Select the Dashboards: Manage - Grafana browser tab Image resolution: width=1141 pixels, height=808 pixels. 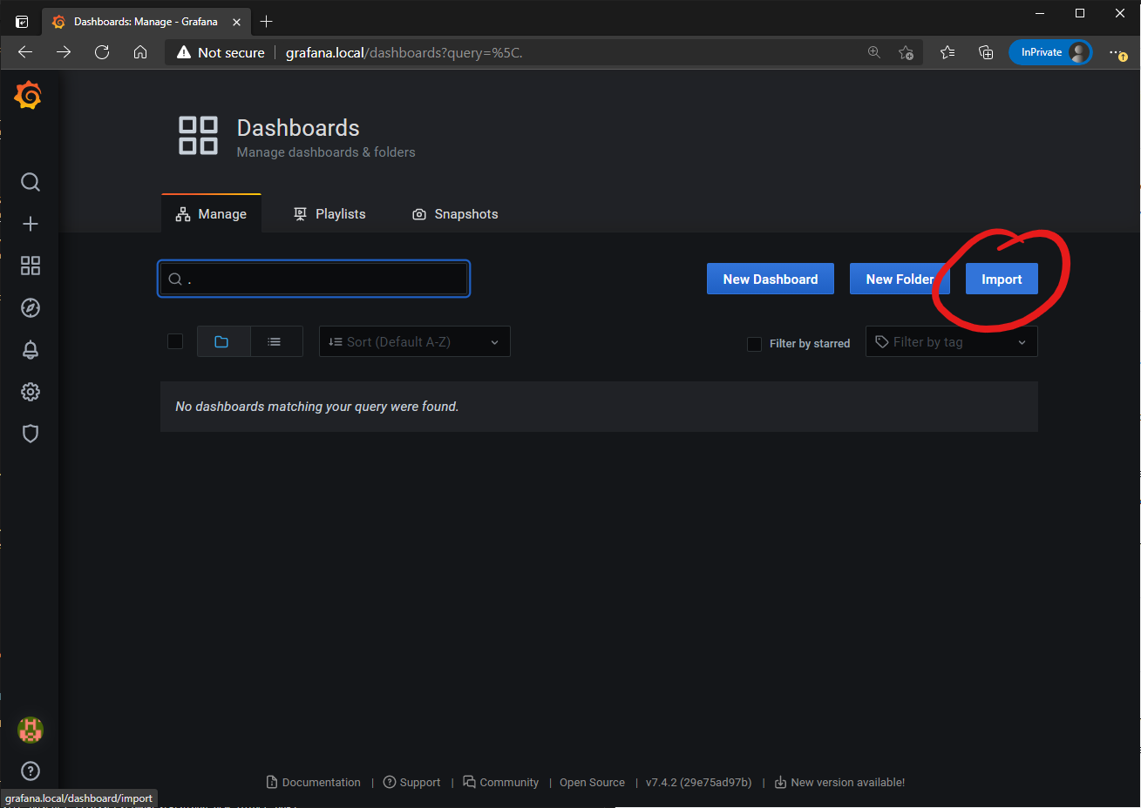tap(146, 22)
